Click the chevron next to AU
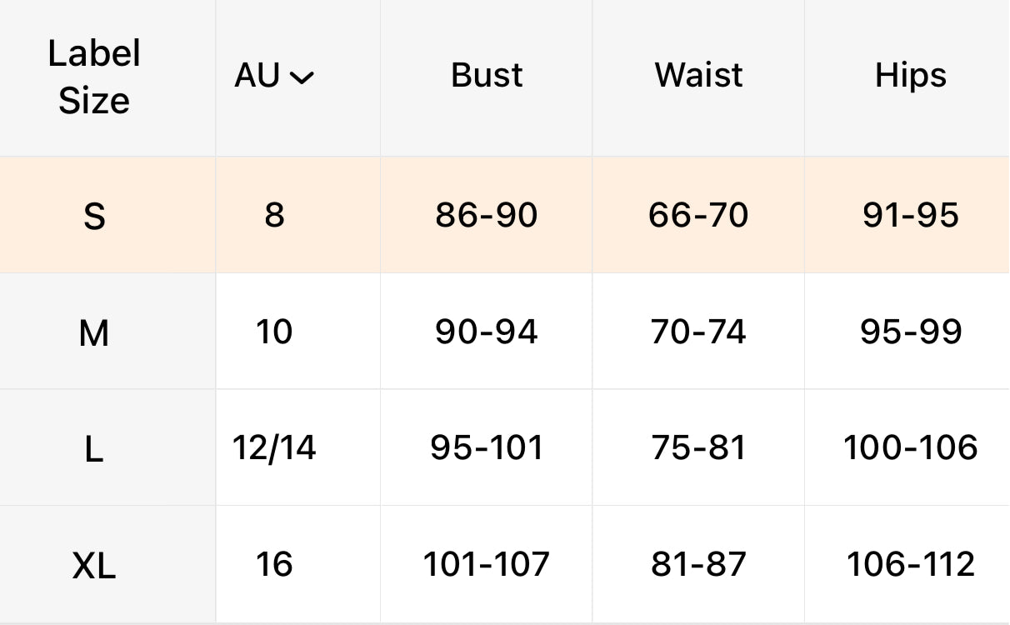This screenshot has height=625, width=1010. coord(302,78)
